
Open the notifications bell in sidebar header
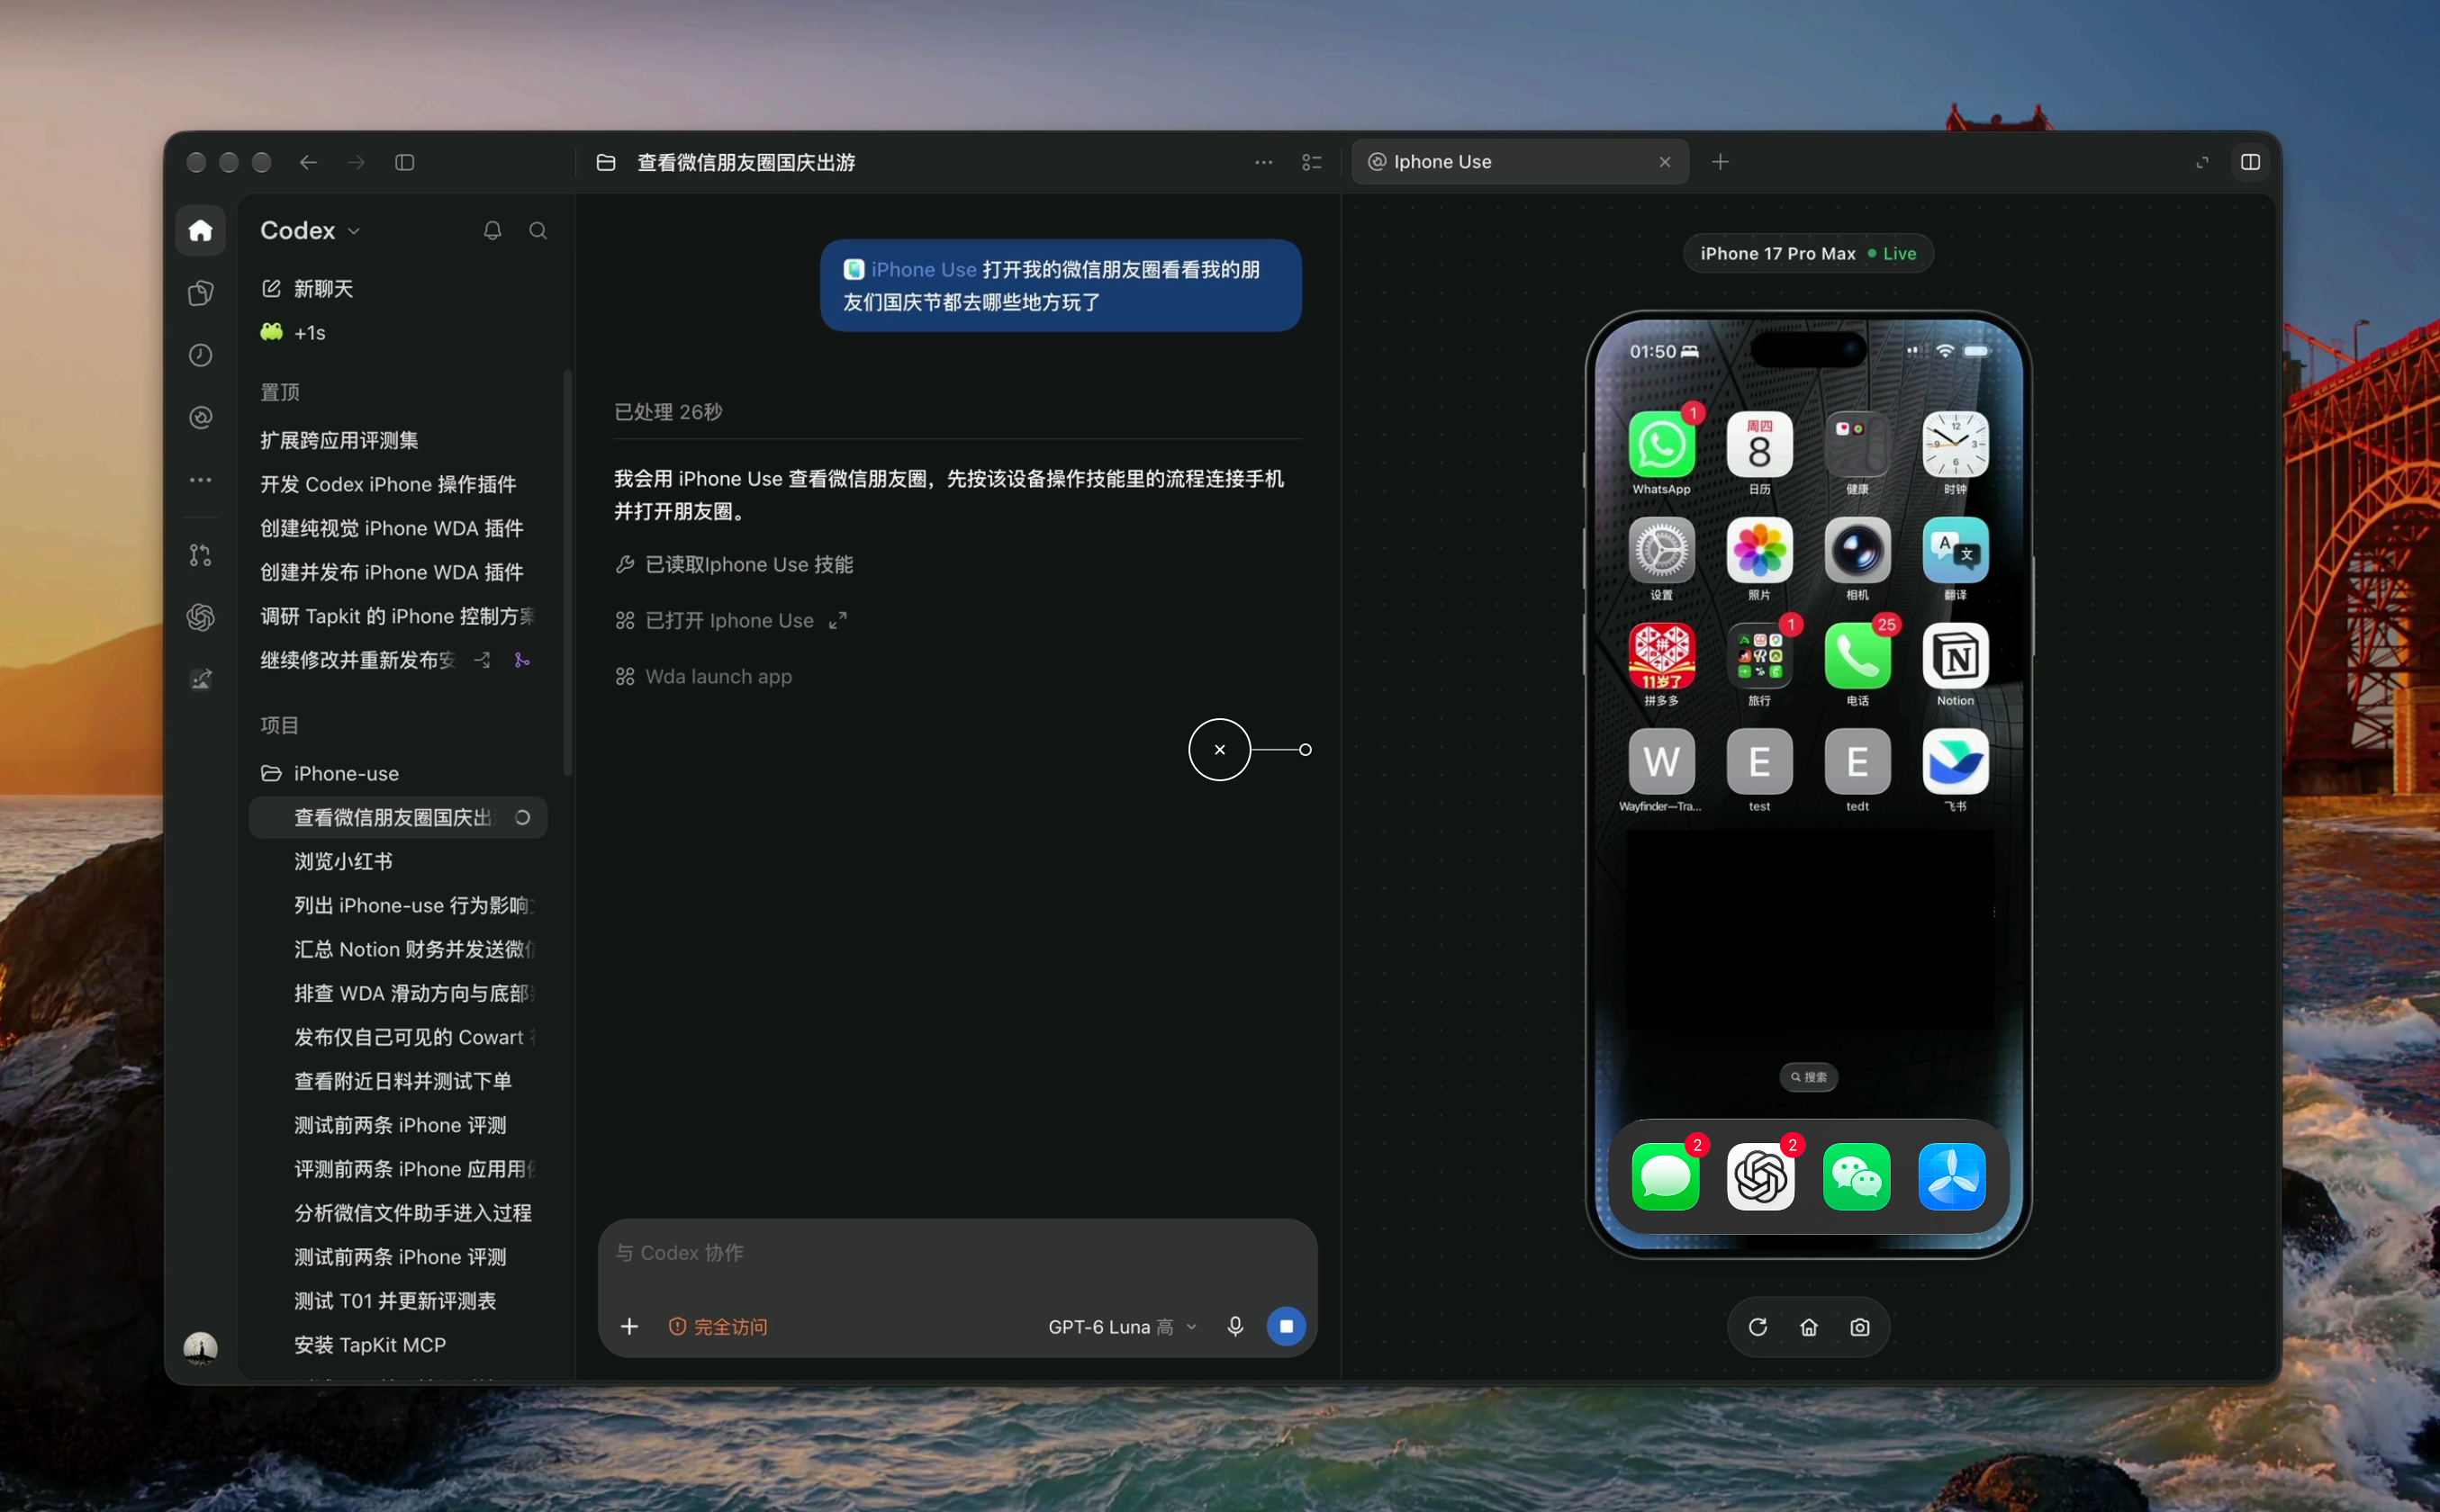tap(493, 231)
